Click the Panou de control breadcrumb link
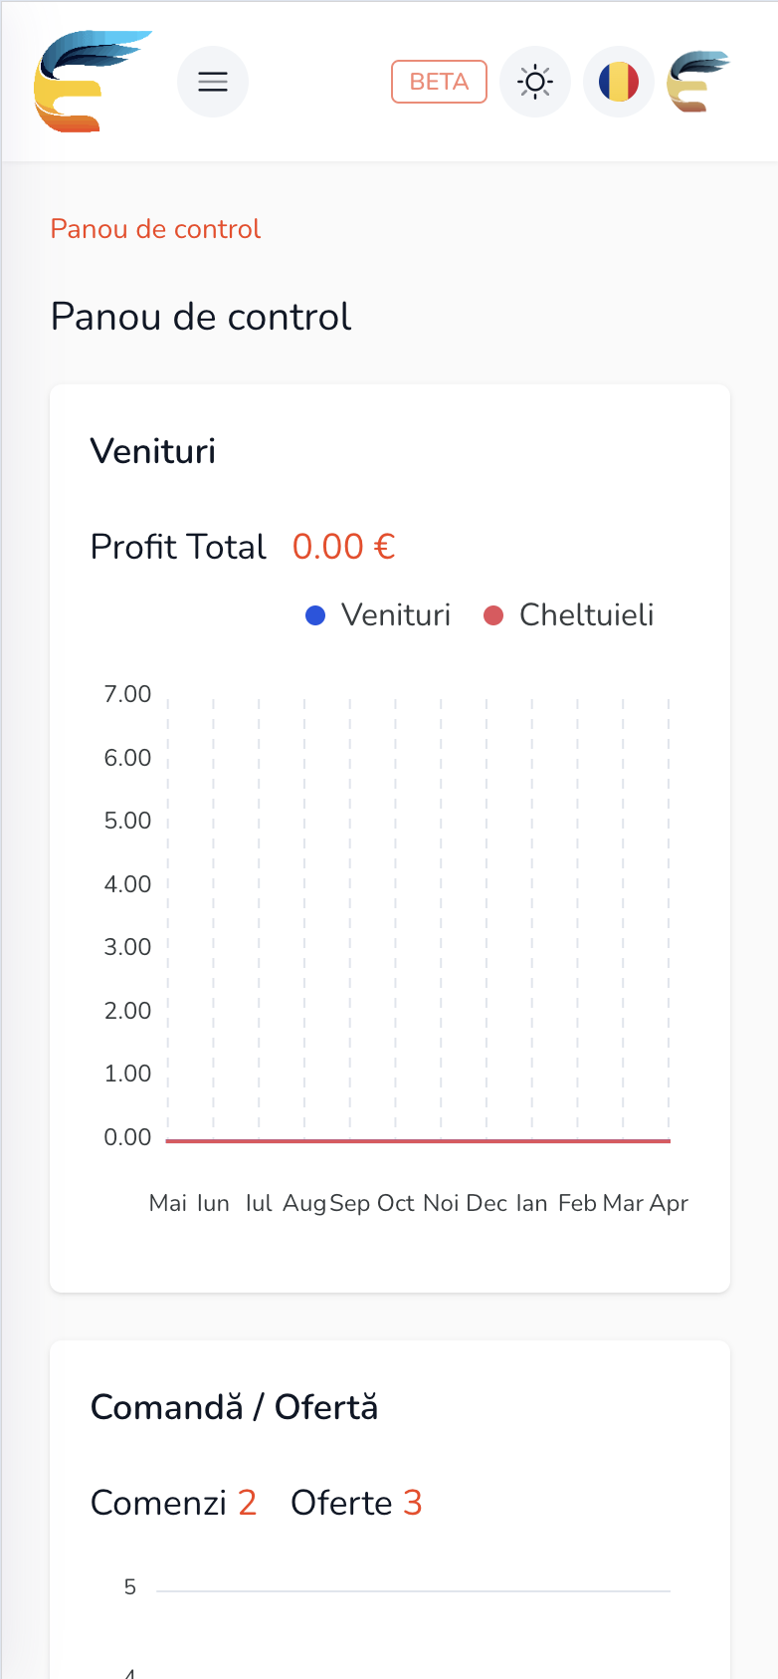The image size is (778, 1679). click(155, 229)
